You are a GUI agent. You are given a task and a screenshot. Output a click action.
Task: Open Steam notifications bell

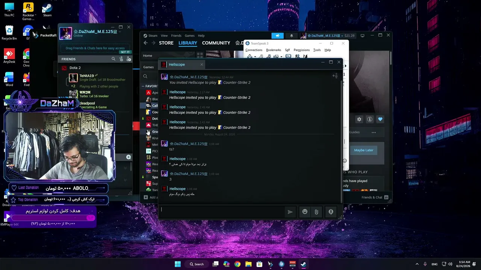(291, 36)
